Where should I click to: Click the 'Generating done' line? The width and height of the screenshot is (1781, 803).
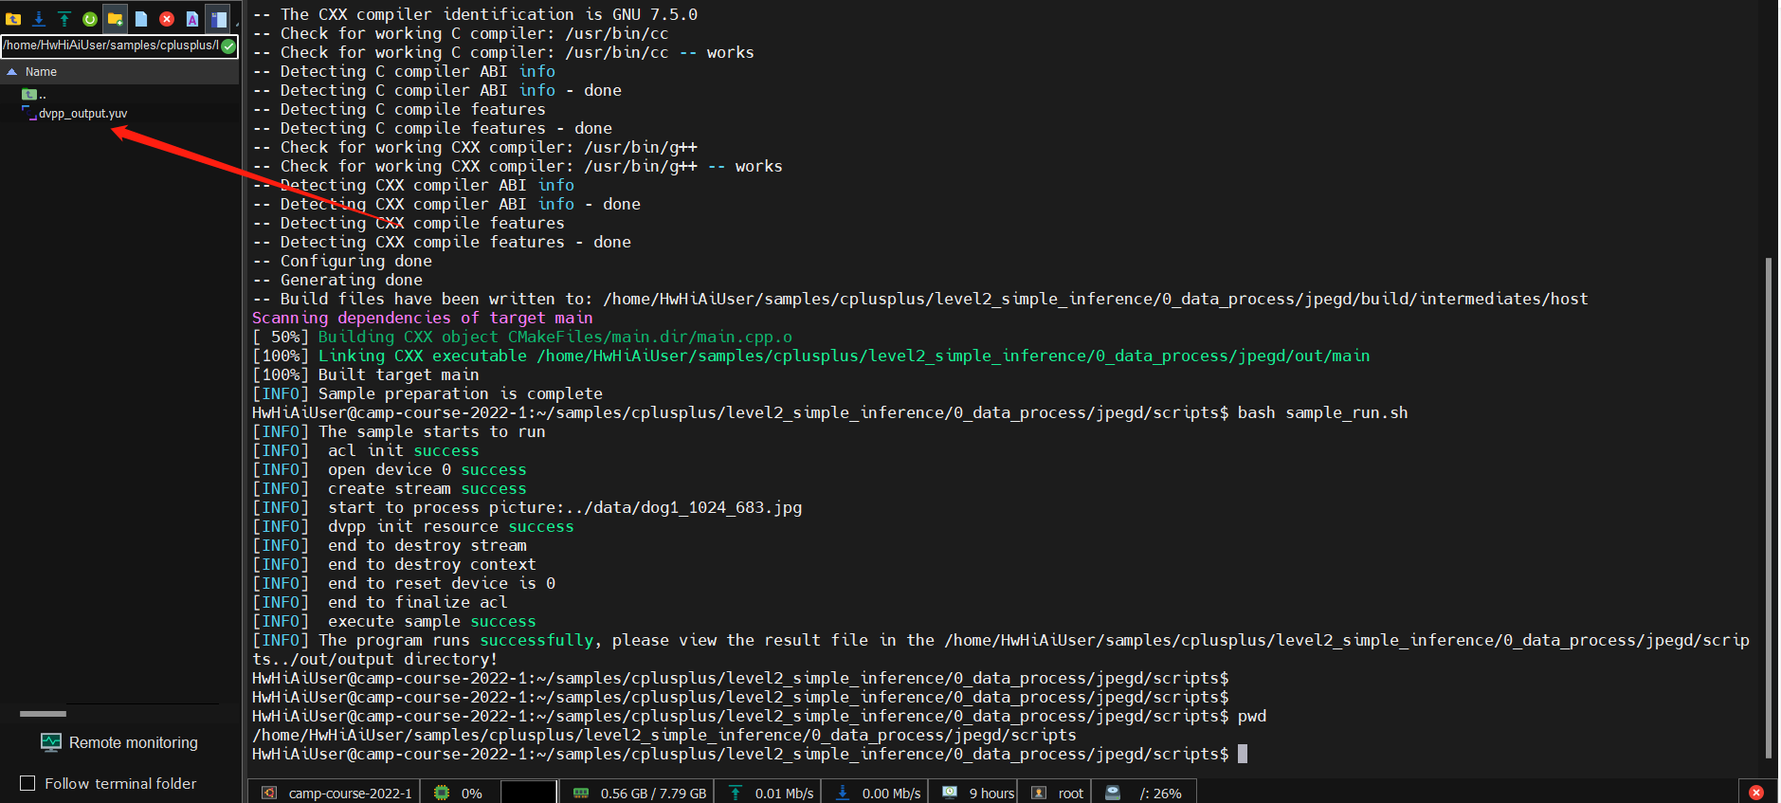(x=337, y=280)
